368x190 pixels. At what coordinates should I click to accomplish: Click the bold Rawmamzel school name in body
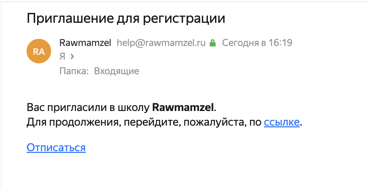(183, 108)
